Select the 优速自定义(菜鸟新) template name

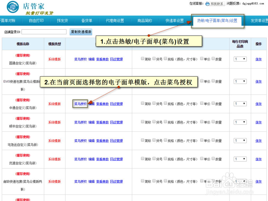(x=23, y=163)
